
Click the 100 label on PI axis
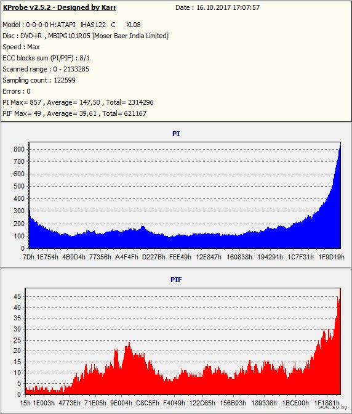point(19,236)
